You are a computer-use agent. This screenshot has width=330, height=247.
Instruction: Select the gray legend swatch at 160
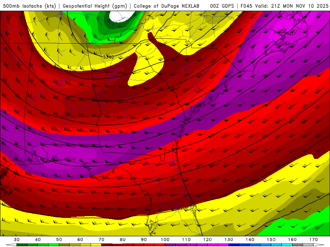tap(297, 245)
